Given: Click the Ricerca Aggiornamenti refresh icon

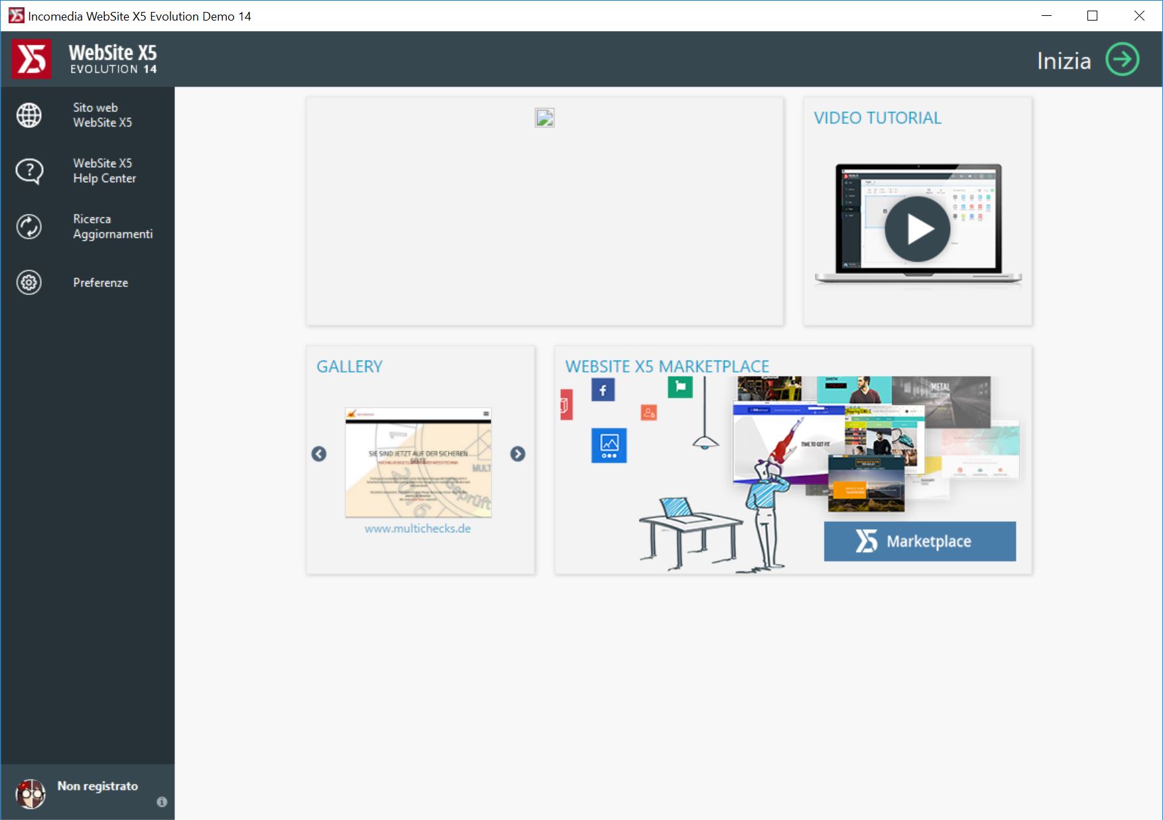Looking at the screenshot, I should tap(29, 227).
